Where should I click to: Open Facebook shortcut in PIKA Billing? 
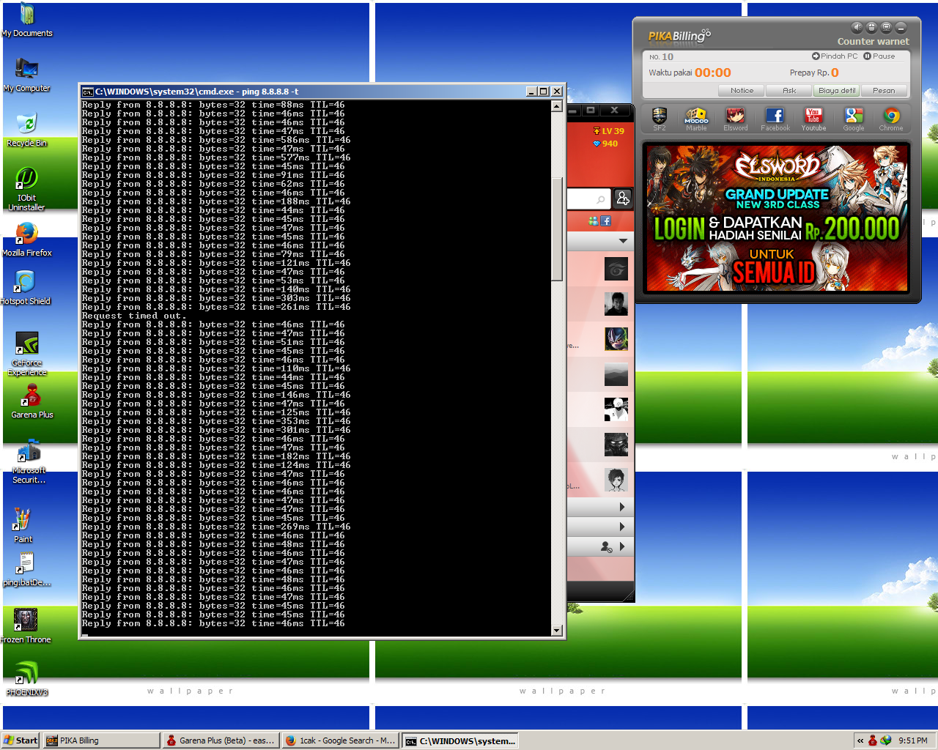tap(775, 119)
